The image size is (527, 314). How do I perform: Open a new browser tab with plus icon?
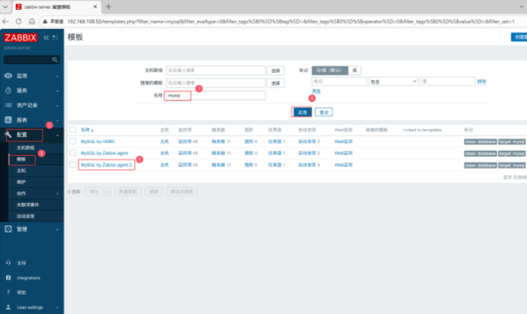[108, 7]
